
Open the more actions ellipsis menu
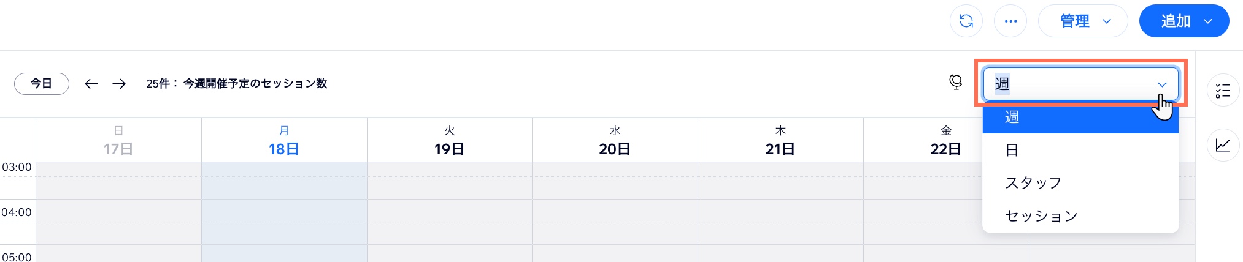tap(1010, 21)
